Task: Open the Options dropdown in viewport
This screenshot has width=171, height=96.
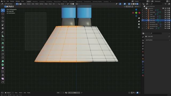Action: click(x=137, y=6)
